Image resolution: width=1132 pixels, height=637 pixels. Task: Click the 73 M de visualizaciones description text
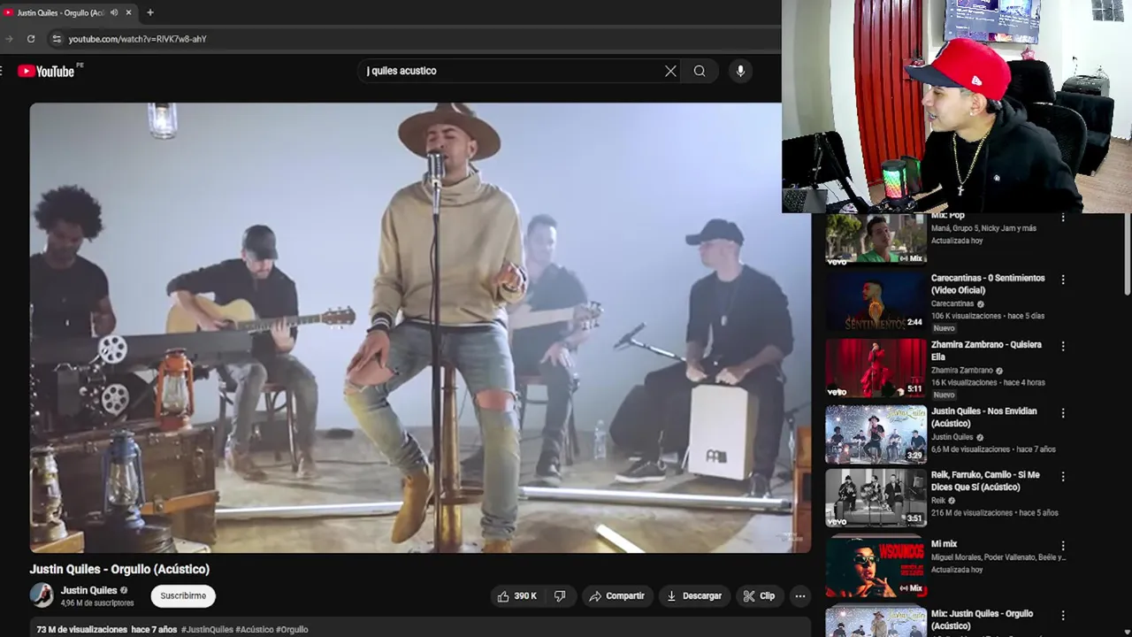(x=82, y=630)
